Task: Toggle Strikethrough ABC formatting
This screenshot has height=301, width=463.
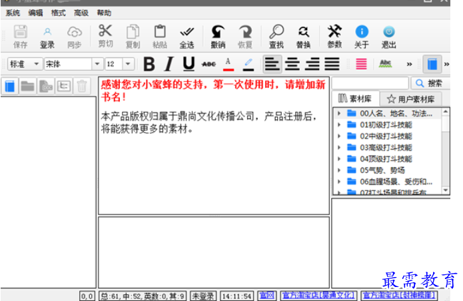Action: coord(209,64)
